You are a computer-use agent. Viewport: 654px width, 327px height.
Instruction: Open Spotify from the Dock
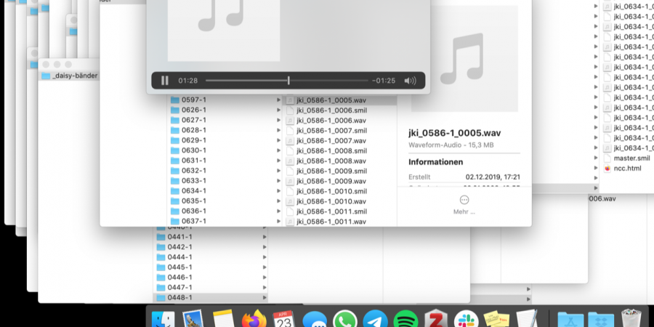coord(405,320)
